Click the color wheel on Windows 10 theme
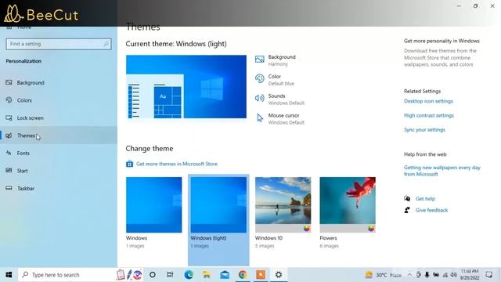 pyautogui.click(x=307, y=228)
